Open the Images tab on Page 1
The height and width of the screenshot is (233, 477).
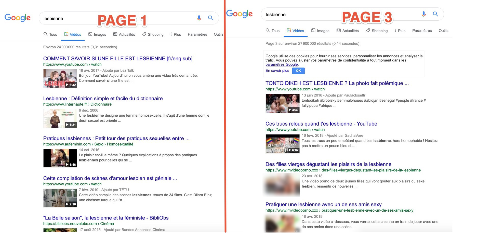point(97,34)
